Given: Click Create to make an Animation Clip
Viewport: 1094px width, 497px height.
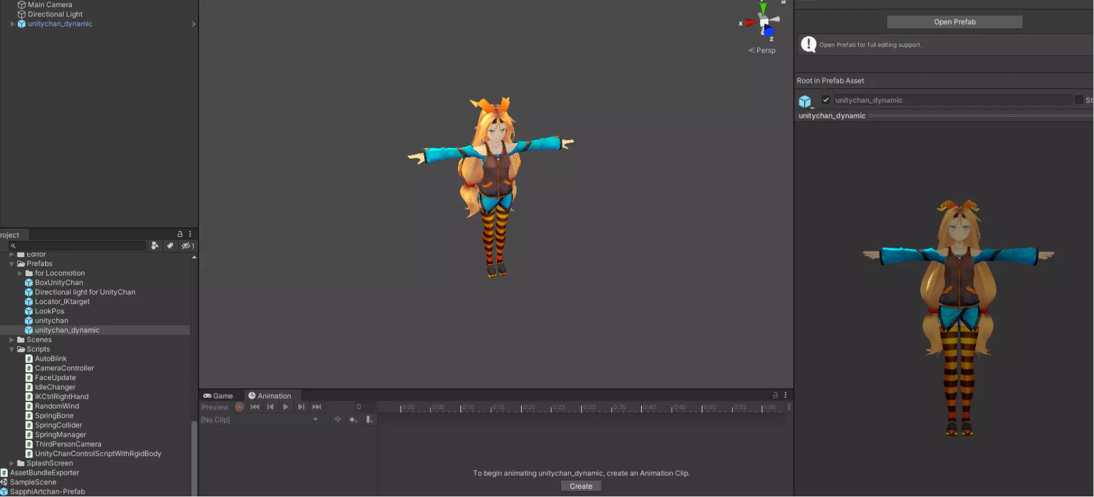Looking at the screenshot, I should tap(580, 486).
